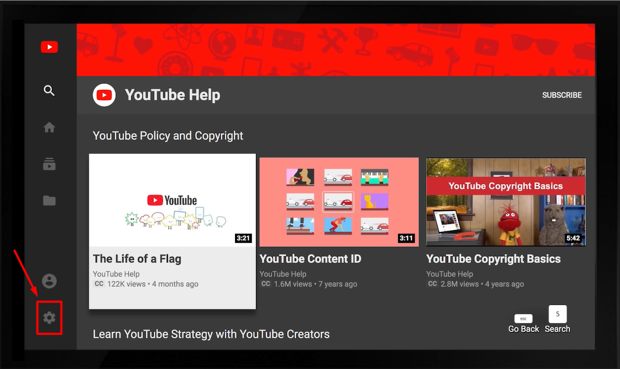Open Library folder icon in the sidebar
The image size is (620, 369).
pos(50,200)
